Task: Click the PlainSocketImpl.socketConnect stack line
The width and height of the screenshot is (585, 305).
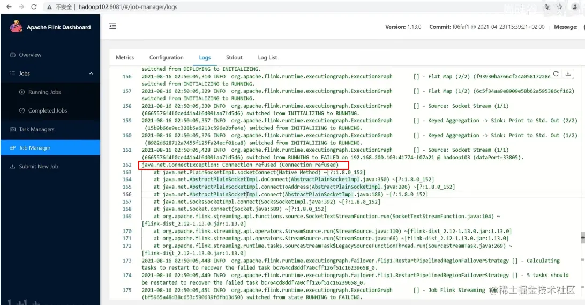Action: pyautogui.click(x=259, y=172)
